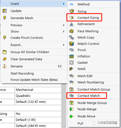
Task: Click the Refinement triangle icon
Action: point(72,24)
